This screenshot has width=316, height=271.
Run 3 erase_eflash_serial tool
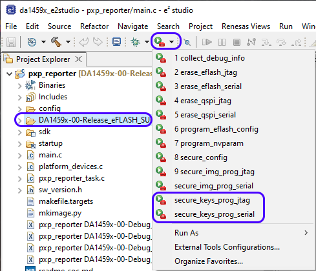pyautogui.click(x=234, y=86)
